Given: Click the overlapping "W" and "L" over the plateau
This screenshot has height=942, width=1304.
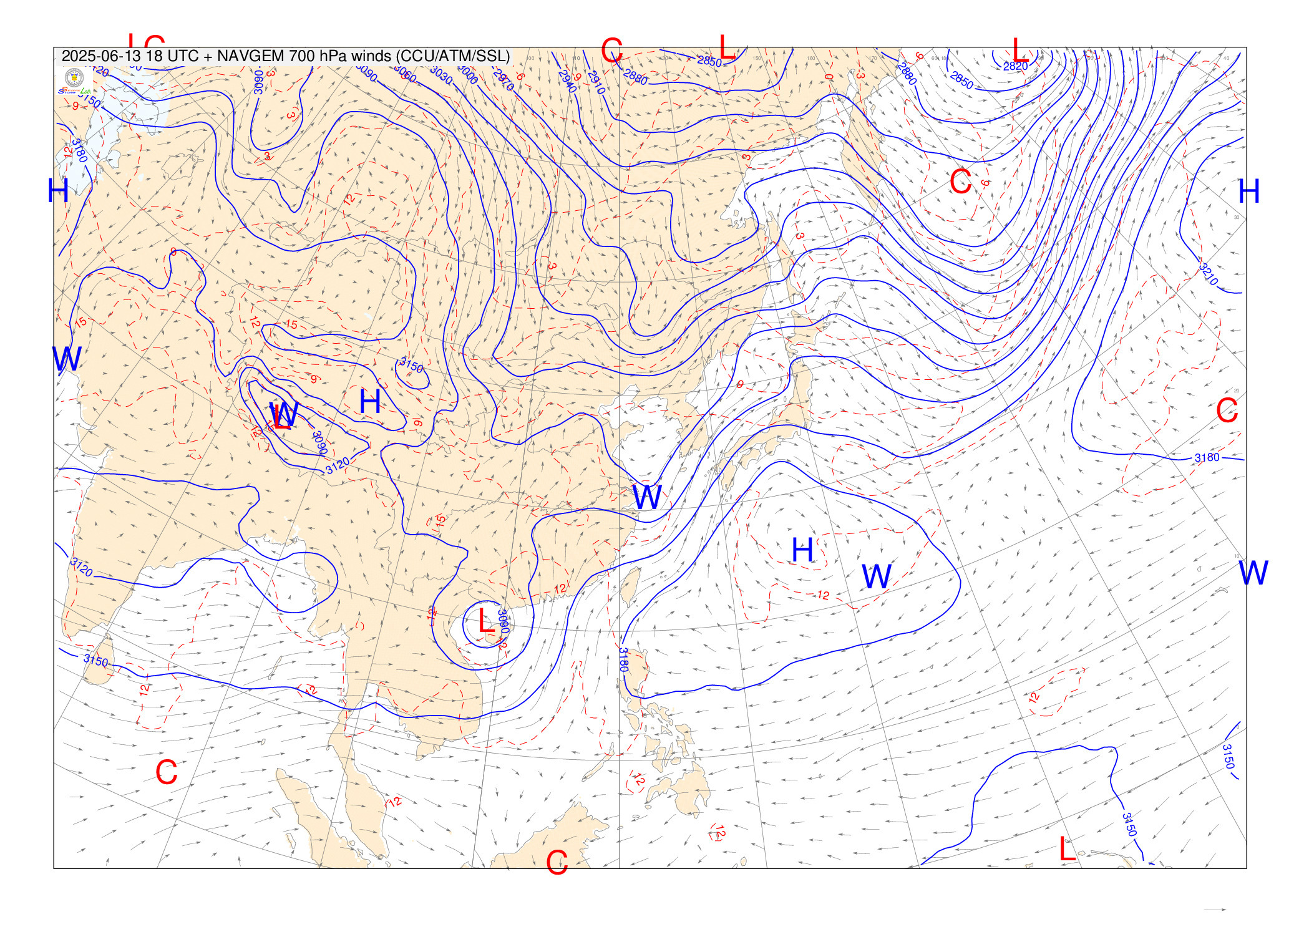Looking at the screenshot, I should coord(284,415).
